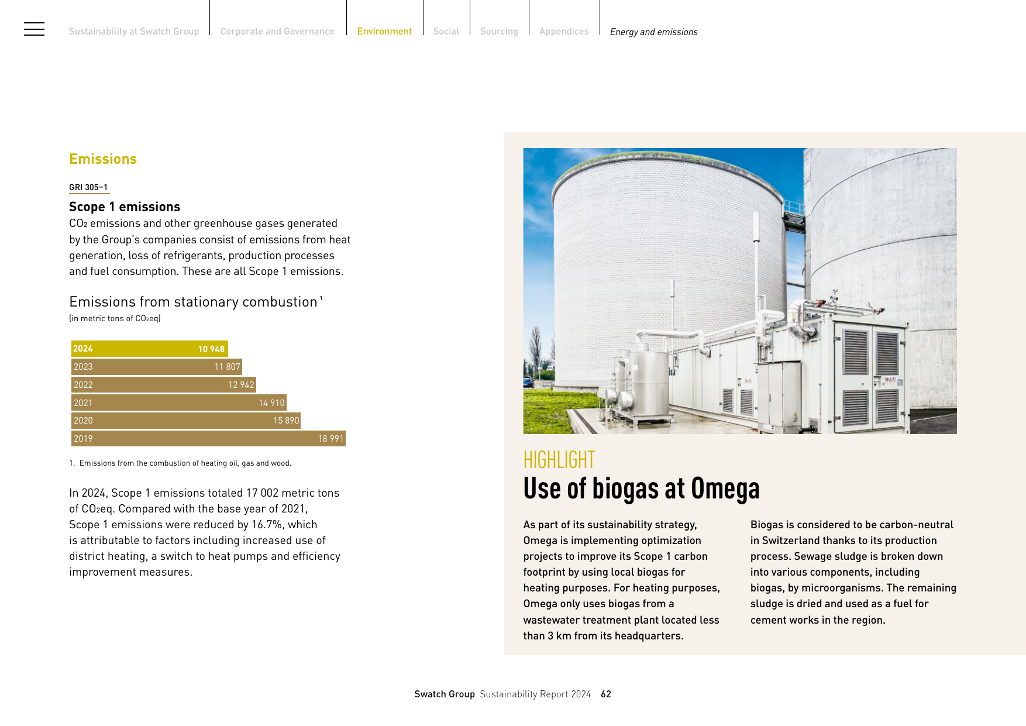Click the Sustainability Report 2024 footer text
This screenshot has width=1026, height=726.
click(x=535, y=694)
